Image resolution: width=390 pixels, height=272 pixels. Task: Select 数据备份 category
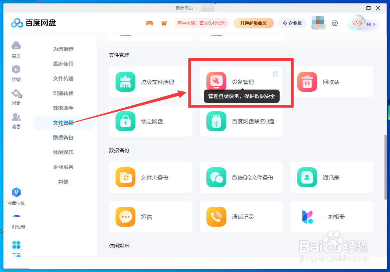63,137
